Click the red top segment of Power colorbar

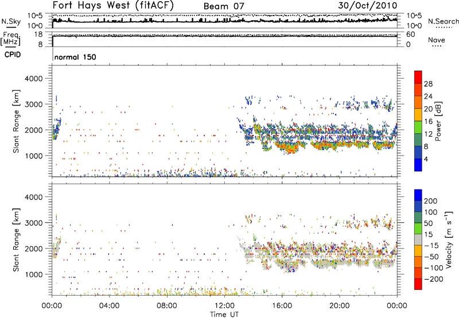(x=418, y=77)
